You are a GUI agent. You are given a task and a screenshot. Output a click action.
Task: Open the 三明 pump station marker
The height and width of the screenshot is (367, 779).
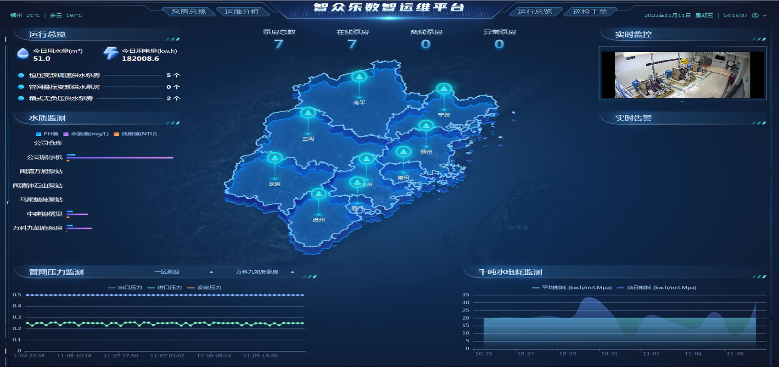pos(308,113)
